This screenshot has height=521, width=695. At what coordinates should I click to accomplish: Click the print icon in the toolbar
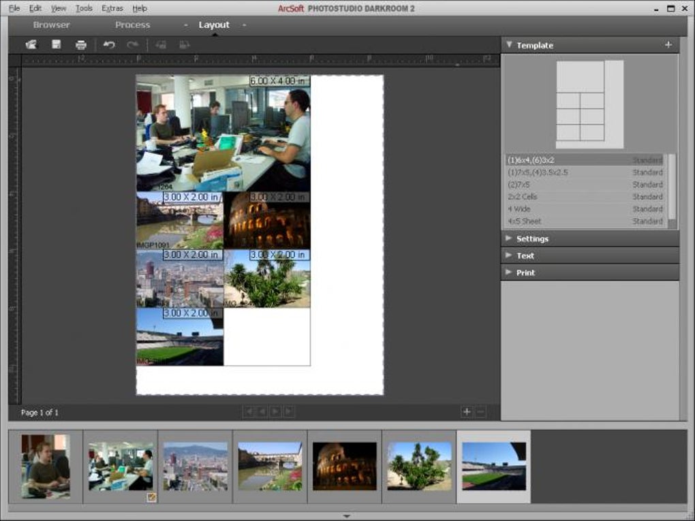pyautogui.click(x=81, y=45)
